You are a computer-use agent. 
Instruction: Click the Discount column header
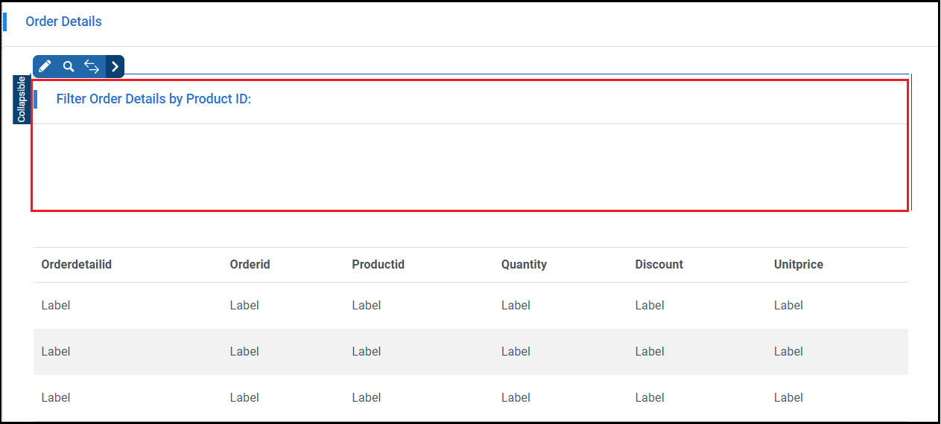point(659,264)
